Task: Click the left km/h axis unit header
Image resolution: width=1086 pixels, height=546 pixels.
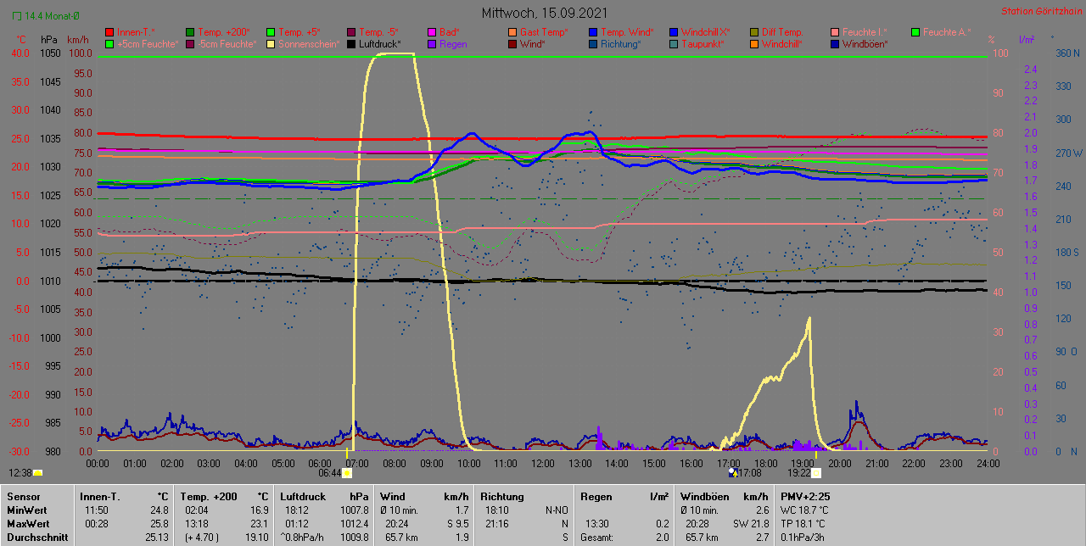Action: coord(77,40)
